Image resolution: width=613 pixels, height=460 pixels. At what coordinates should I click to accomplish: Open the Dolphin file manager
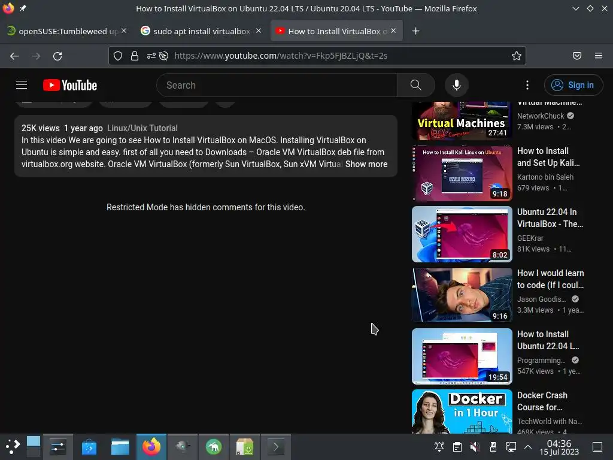(x=120, y=447)
